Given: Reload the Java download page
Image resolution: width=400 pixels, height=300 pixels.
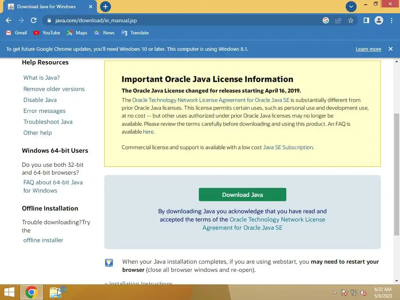Looking at the screenshot, I should (34, 20).
